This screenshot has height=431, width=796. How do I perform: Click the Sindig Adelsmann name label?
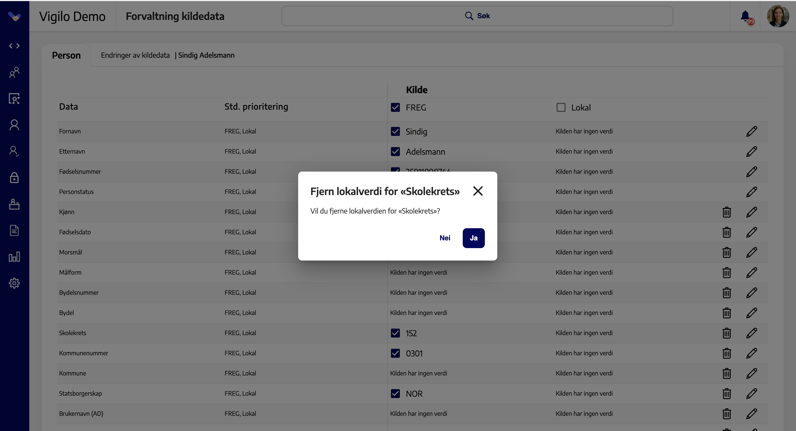point(206,55)
